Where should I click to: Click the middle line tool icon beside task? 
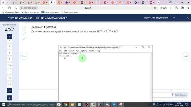(x=24, y=34)
